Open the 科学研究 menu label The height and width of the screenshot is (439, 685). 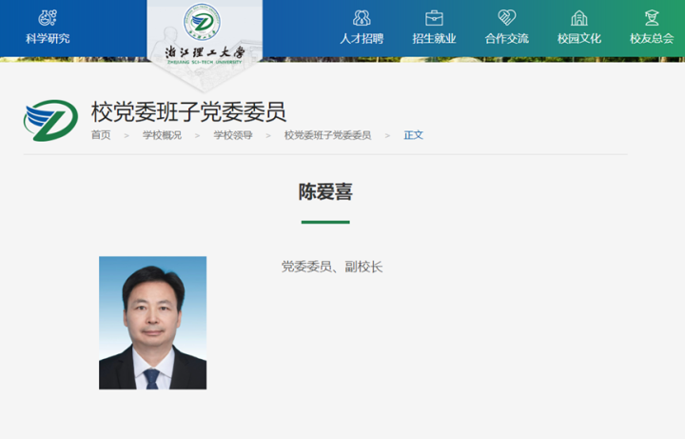[47, 39]
